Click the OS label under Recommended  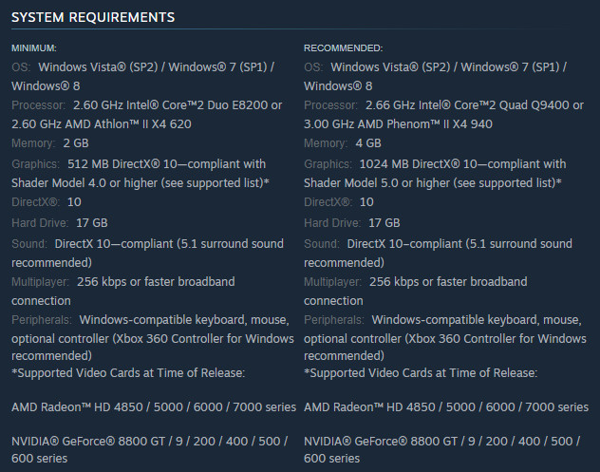pyautogui.click(x=313, y=67)
